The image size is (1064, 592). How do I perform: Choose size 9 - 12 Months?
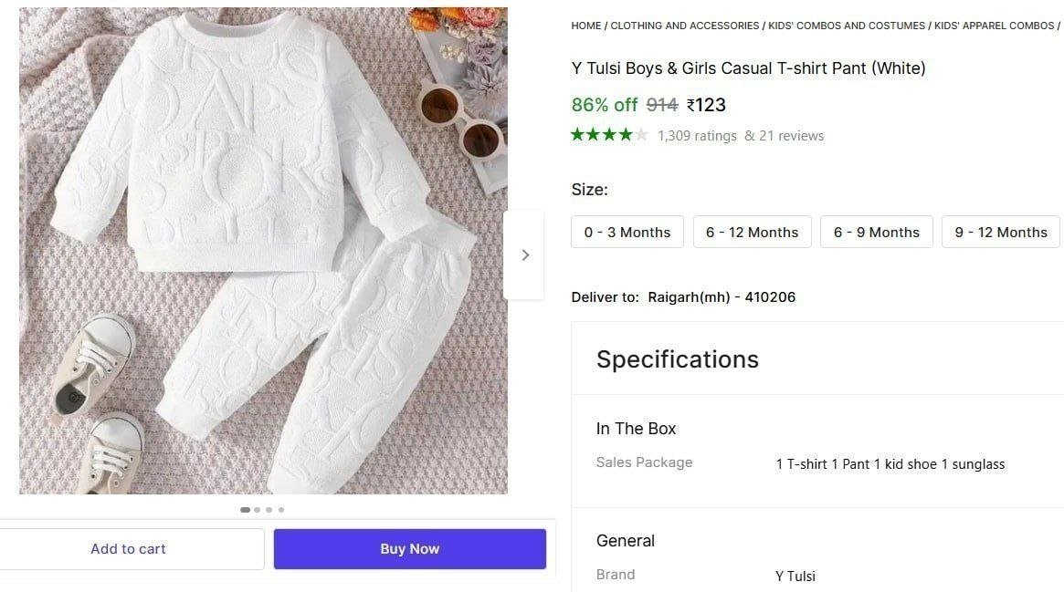click(1001, 233)
